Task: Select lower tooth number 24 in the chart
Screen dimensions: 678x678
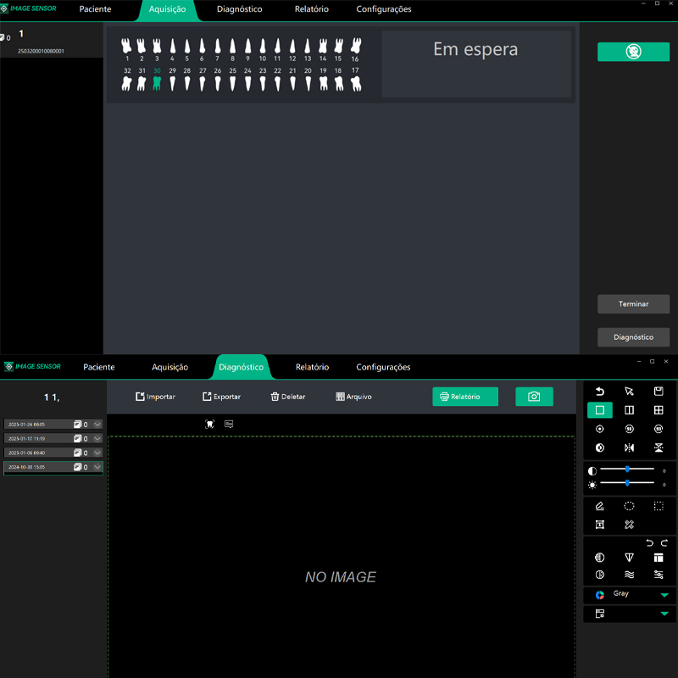Action: click(247, 79)
